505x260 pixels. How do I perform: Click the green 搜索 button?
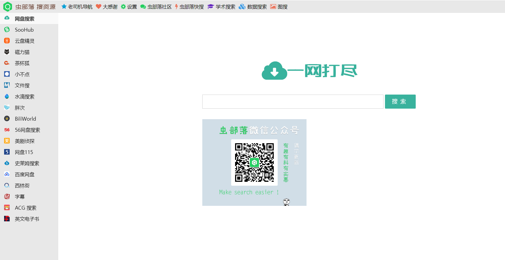pos(400,102)
